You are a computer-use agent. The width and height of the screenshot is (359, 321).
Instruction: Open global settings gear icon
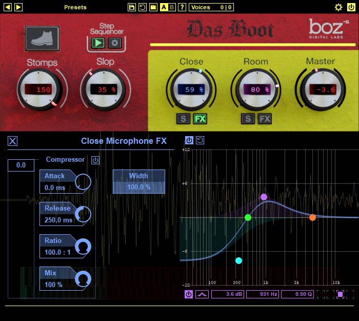pyautogui.click(x=338, y=7)
